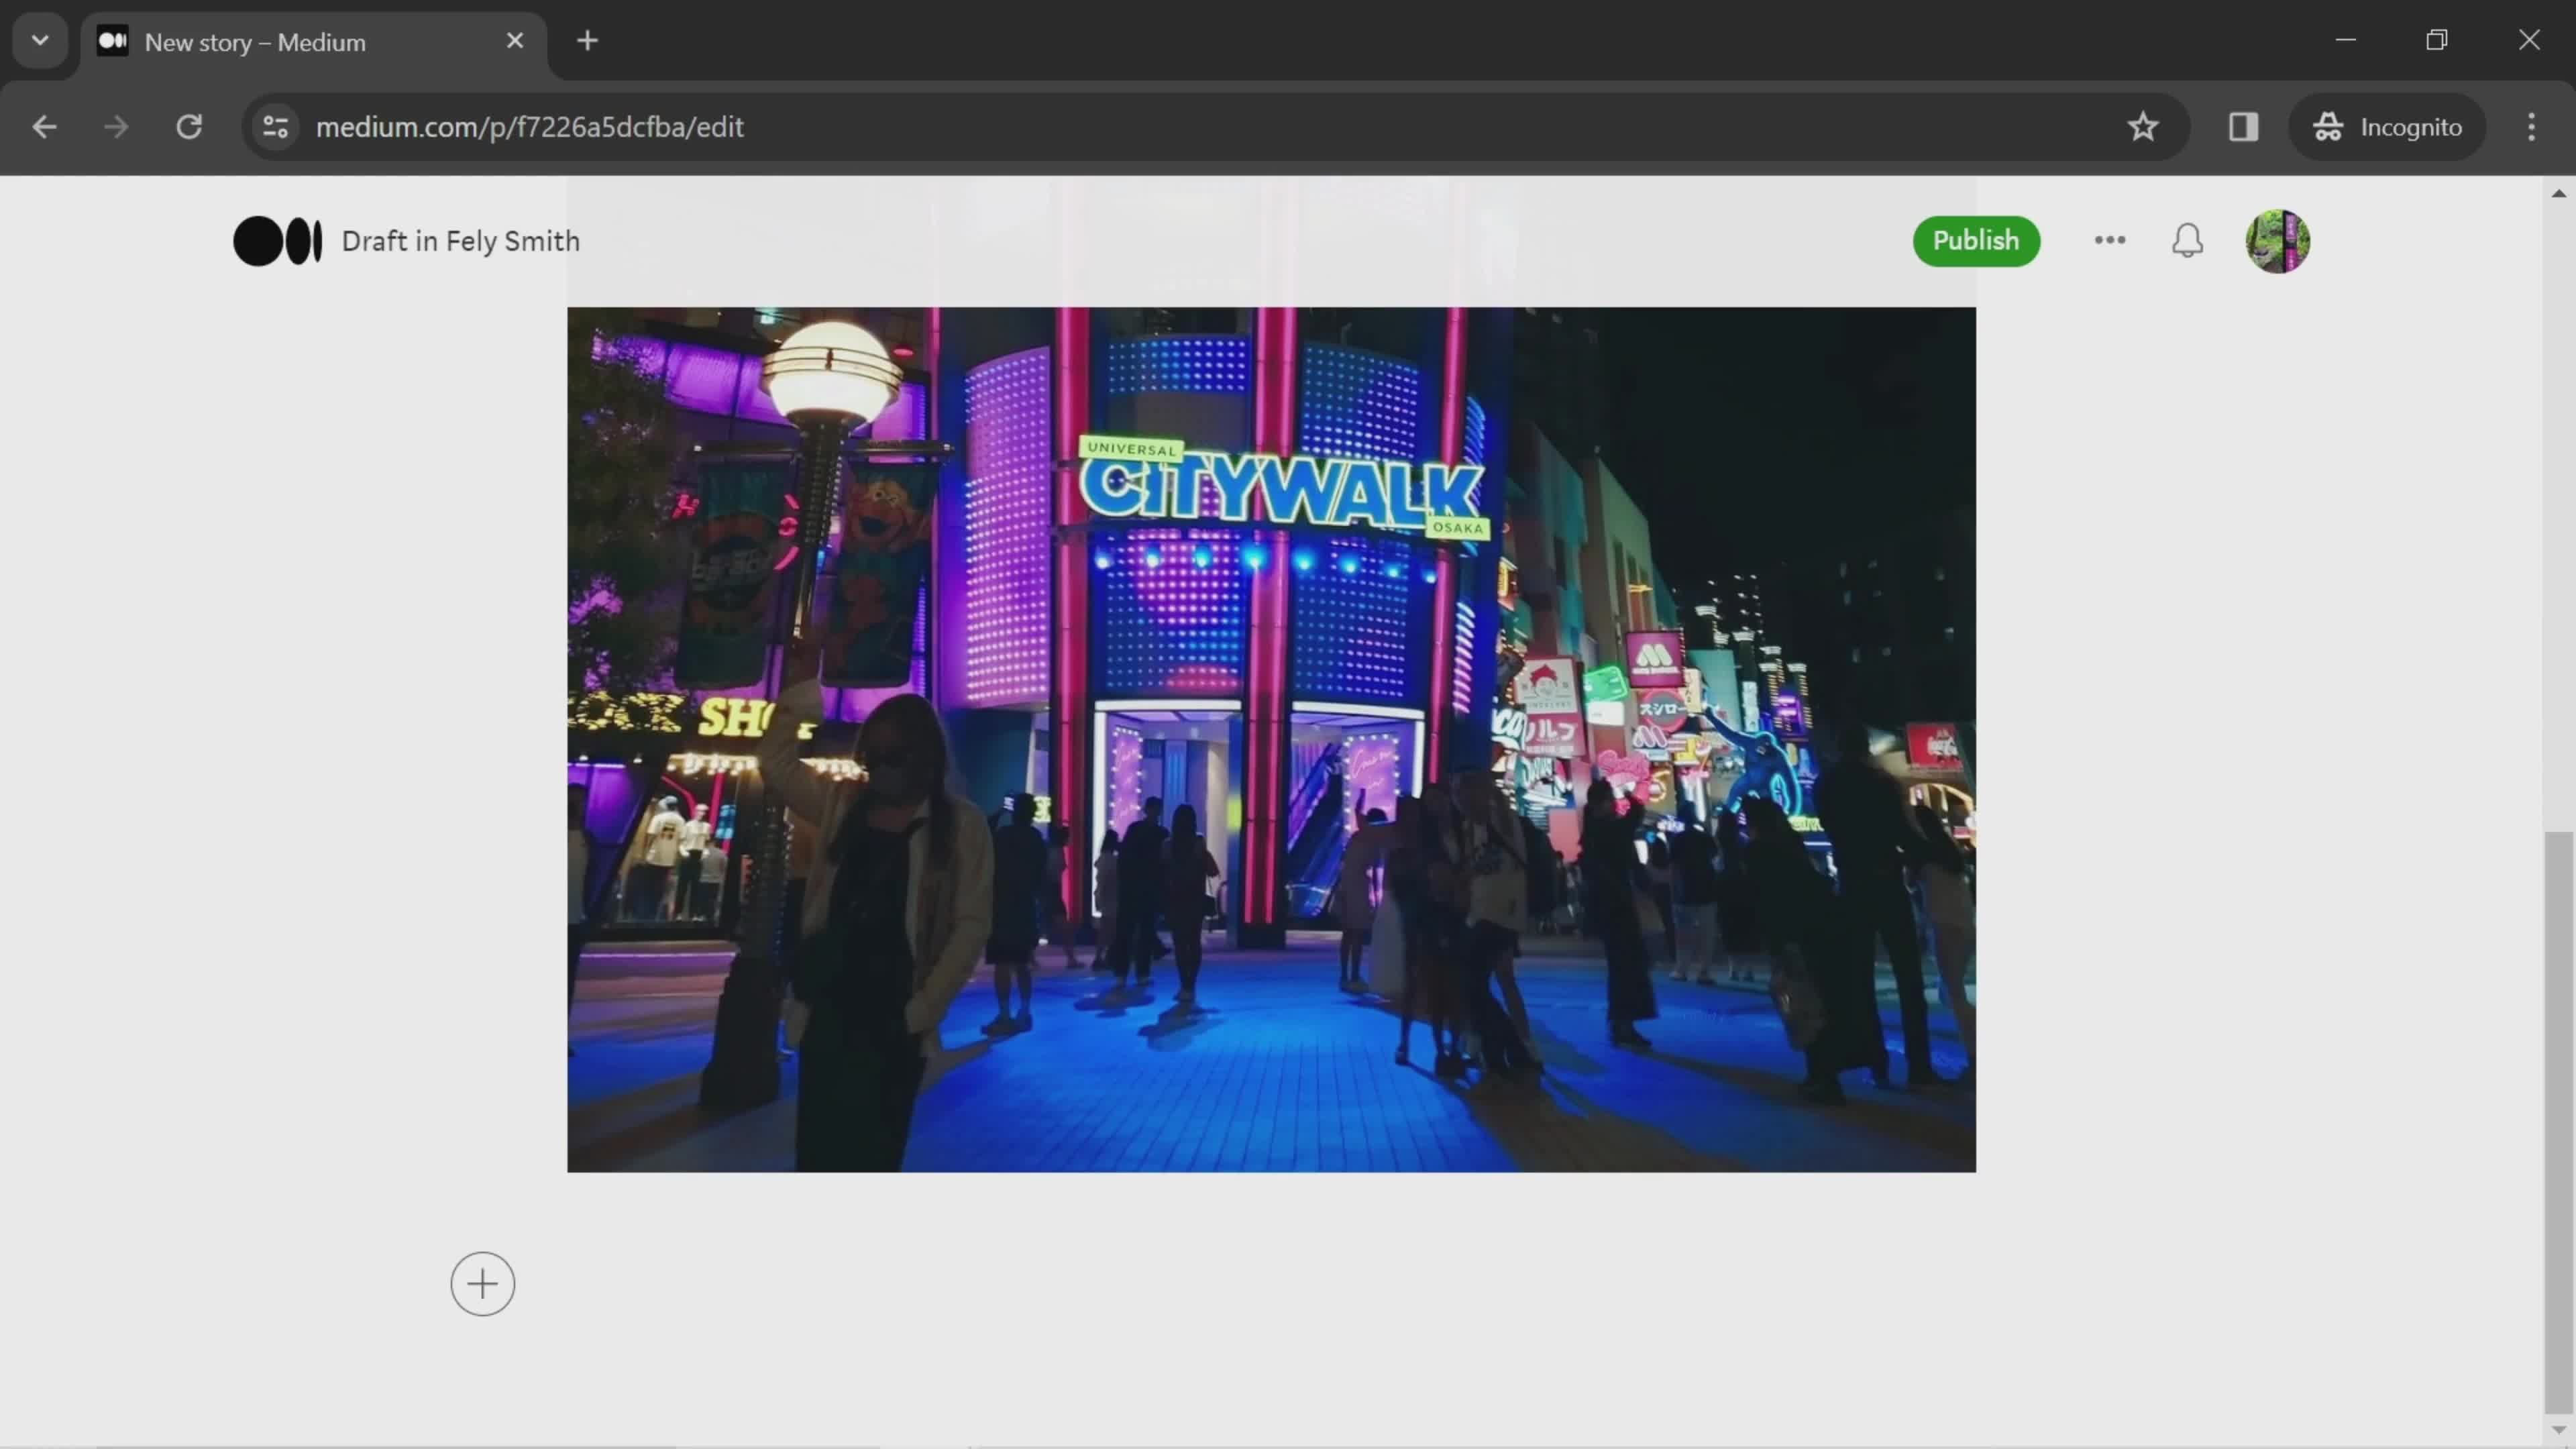Select the CityWalk Osaka image

point(1271,739)
